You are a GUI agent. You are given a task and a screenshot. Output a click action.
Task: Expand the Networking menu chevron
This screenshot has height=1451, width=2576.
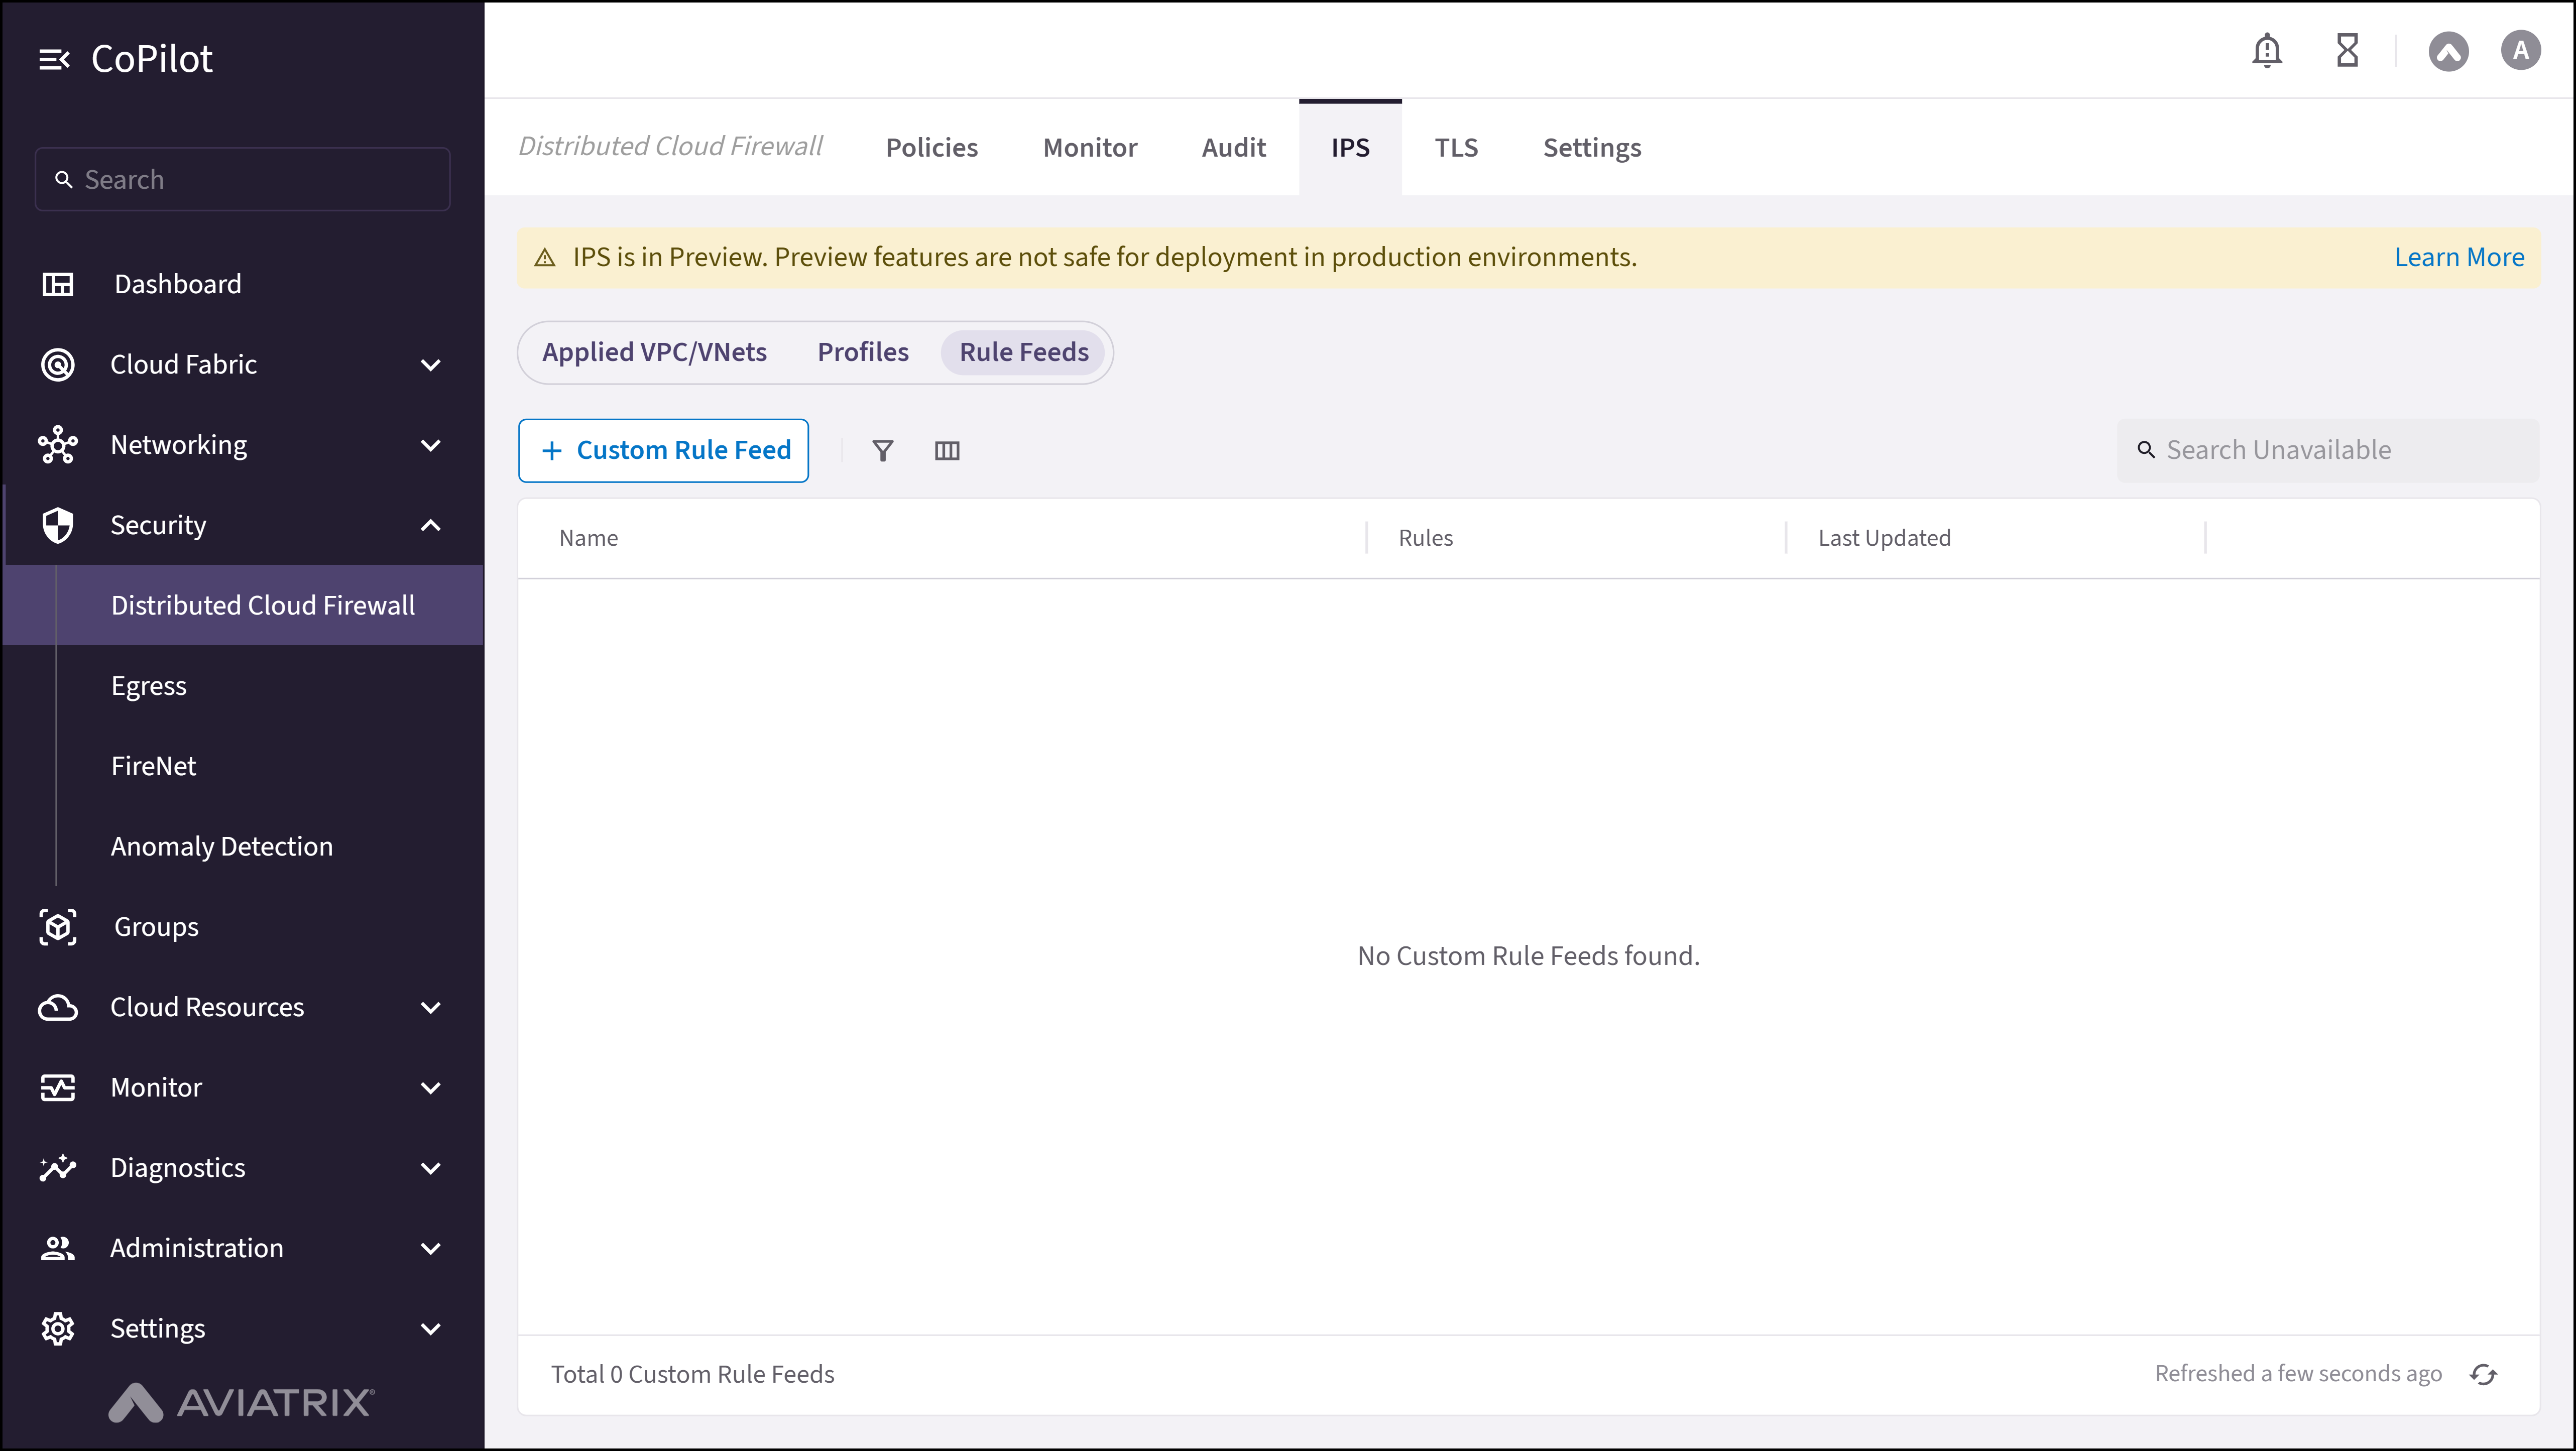pos(431,445)
